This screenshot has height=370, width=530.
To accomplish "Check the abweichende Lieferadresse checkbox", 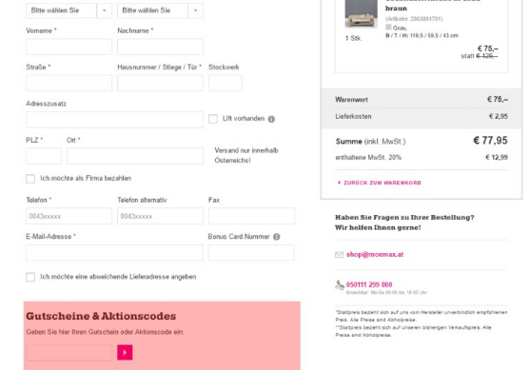I will [30, 277].
